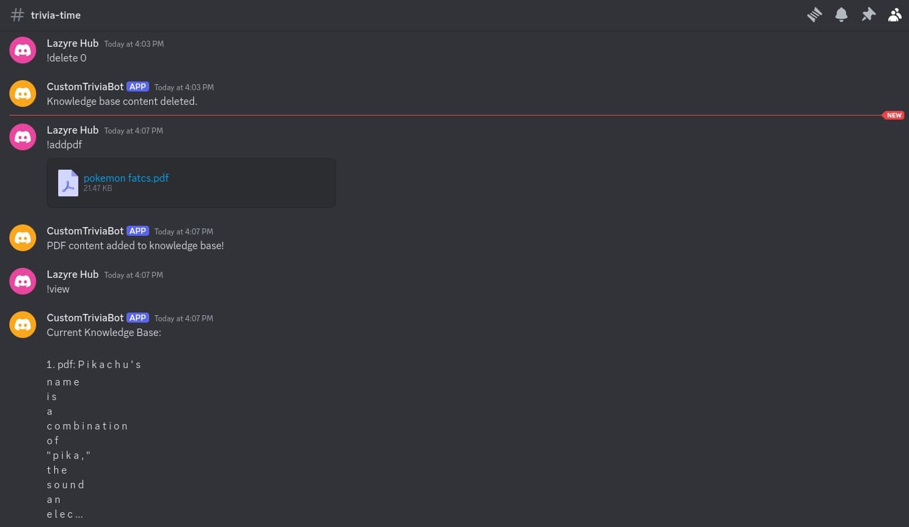The image size is (909, 527).
Task: Click the username Lazyre Hub above !addpdf
Action: tap(72, 130)
